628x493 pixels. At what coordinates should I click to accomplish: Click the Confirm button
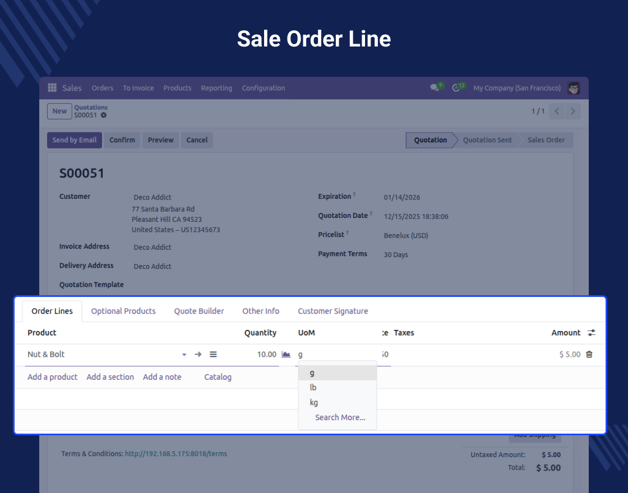click(x=122, y=140)
